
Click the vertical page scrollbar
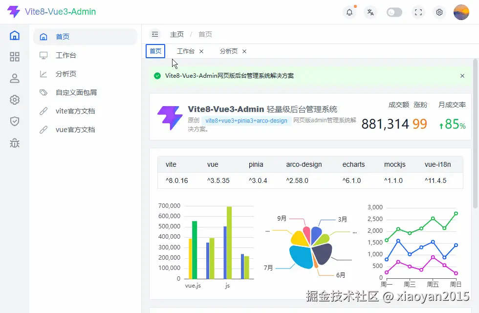coord(475,134)
